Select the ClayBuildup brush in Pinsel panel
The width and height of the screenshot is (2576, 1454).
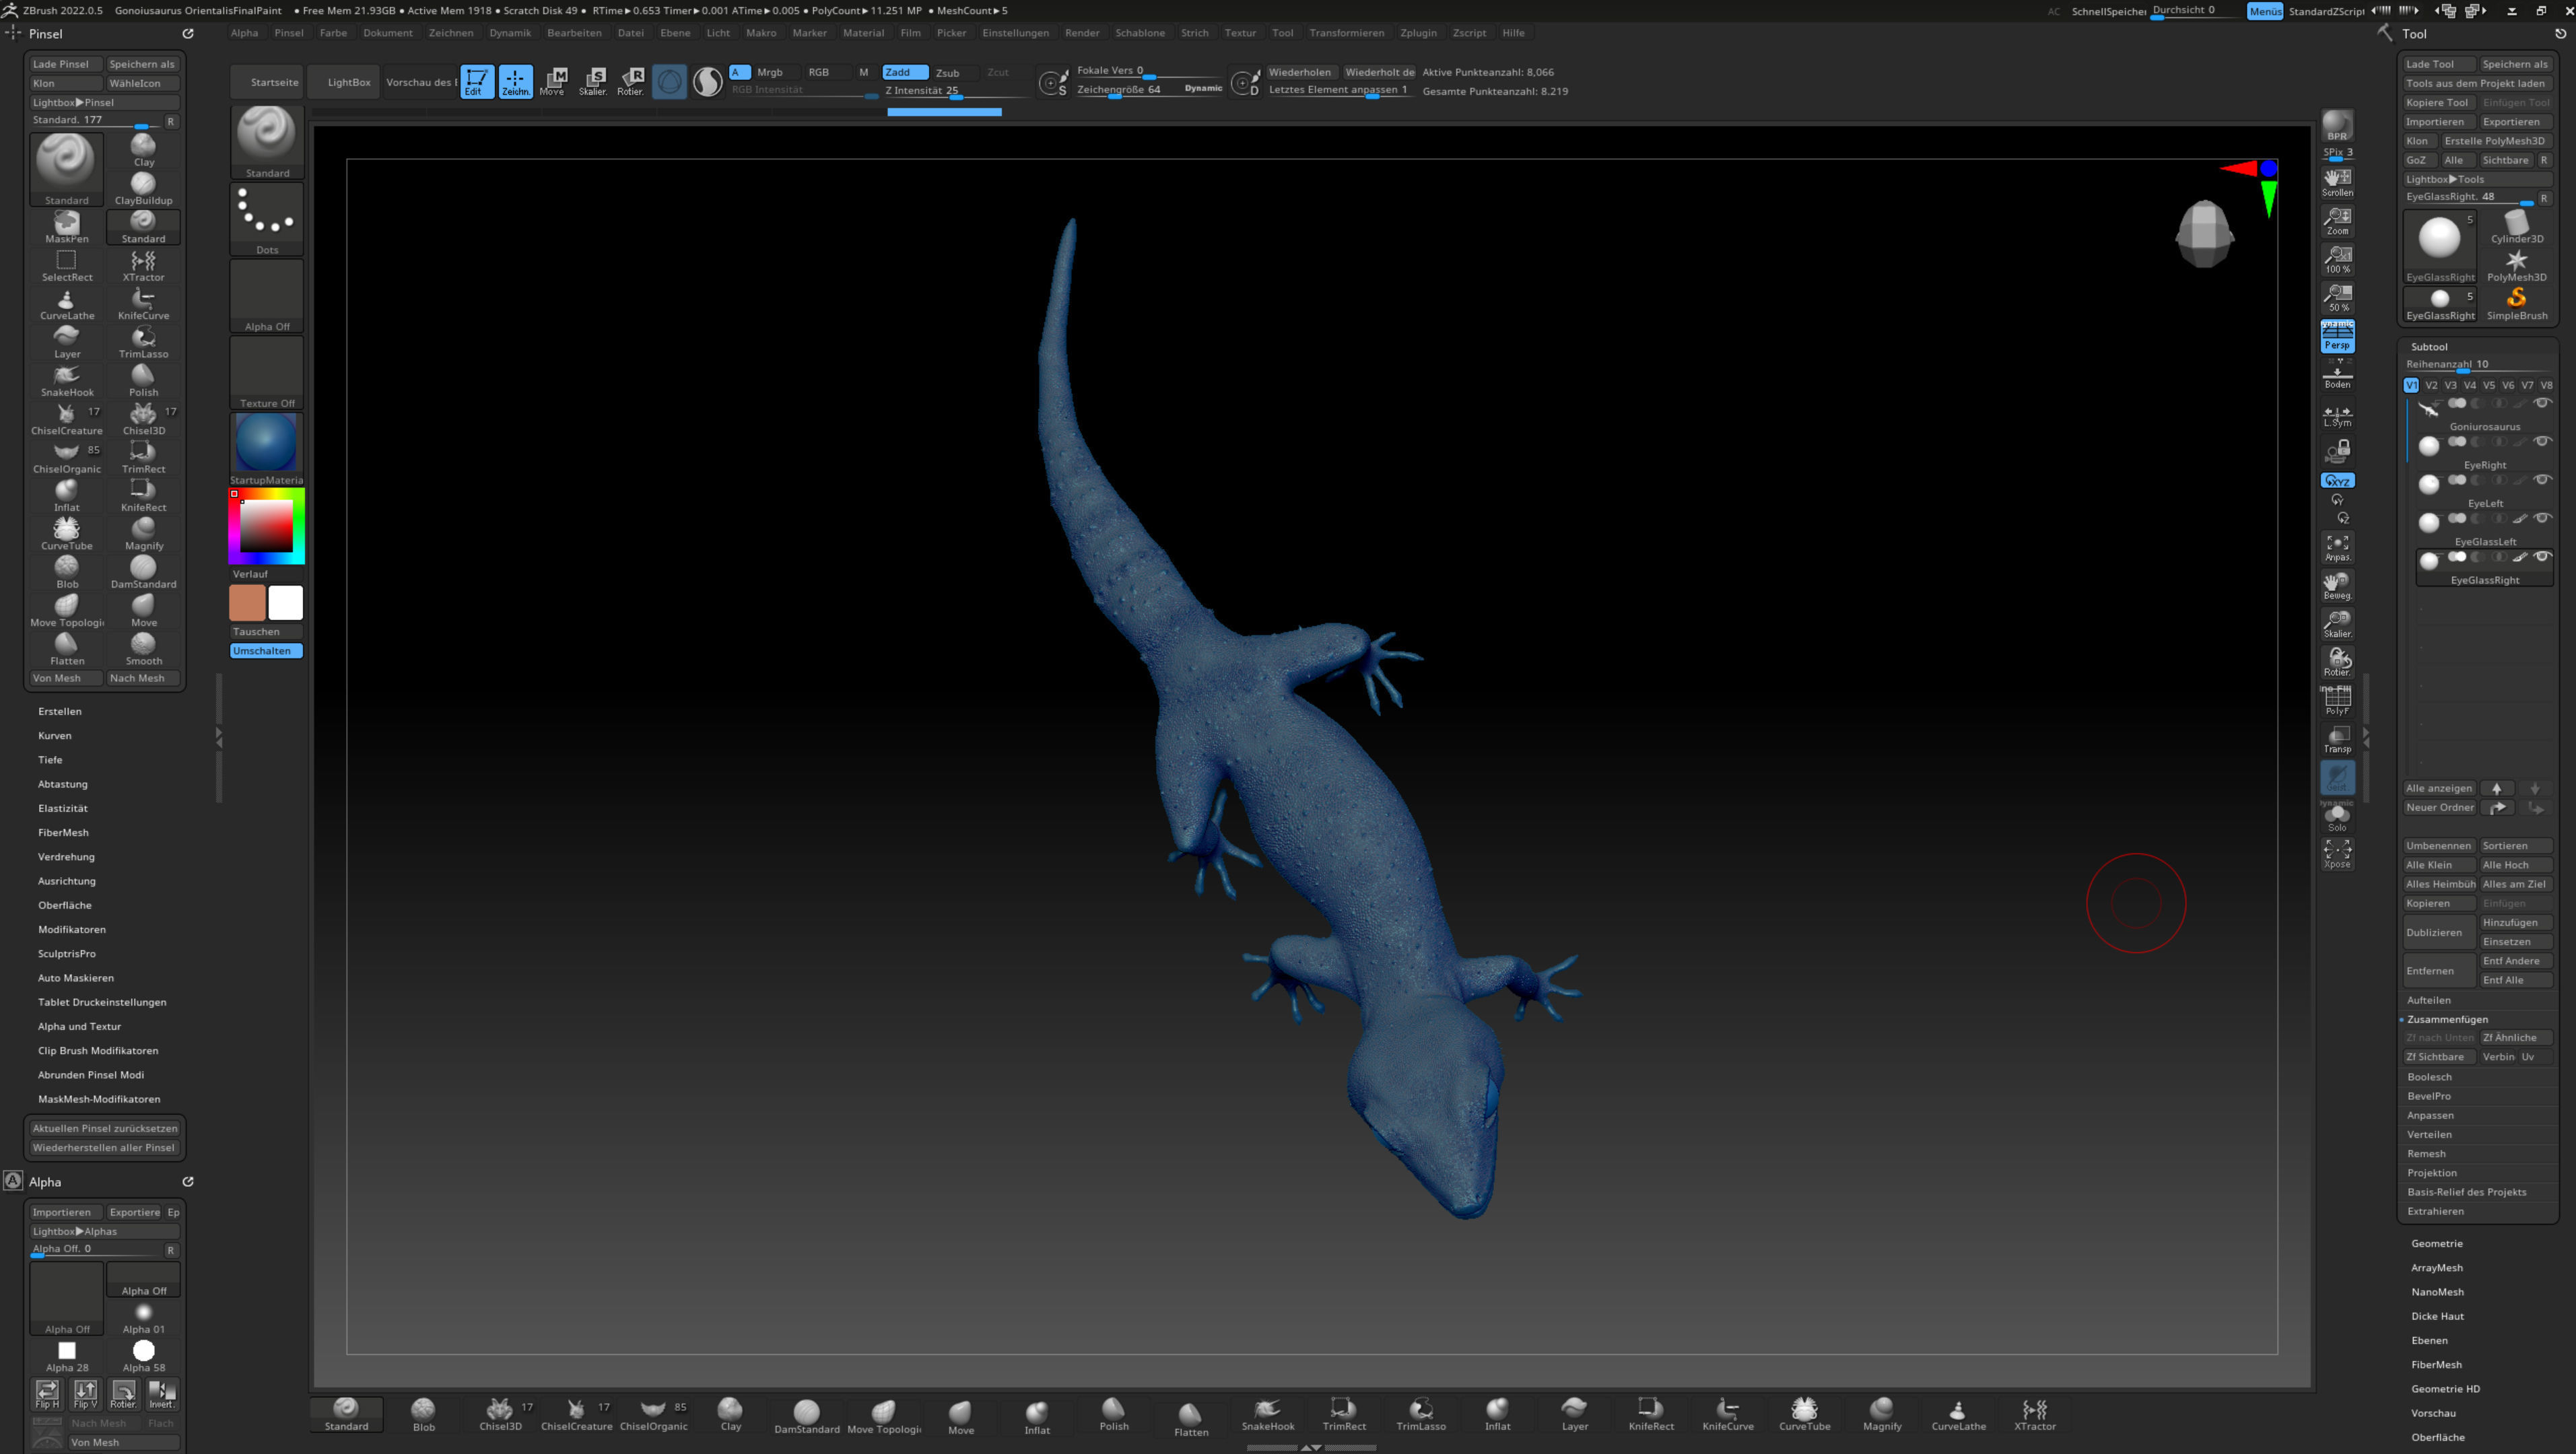(x=143, y=188)
